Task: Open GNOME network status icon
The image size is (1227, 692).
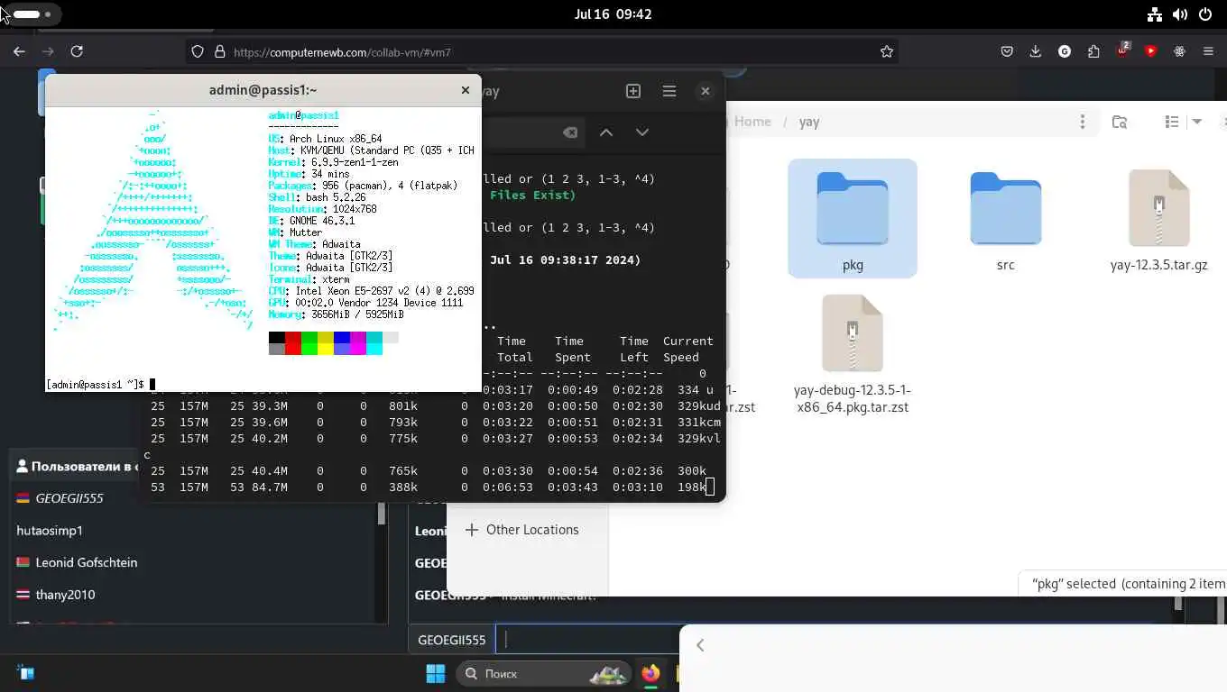Action: 1154,14
